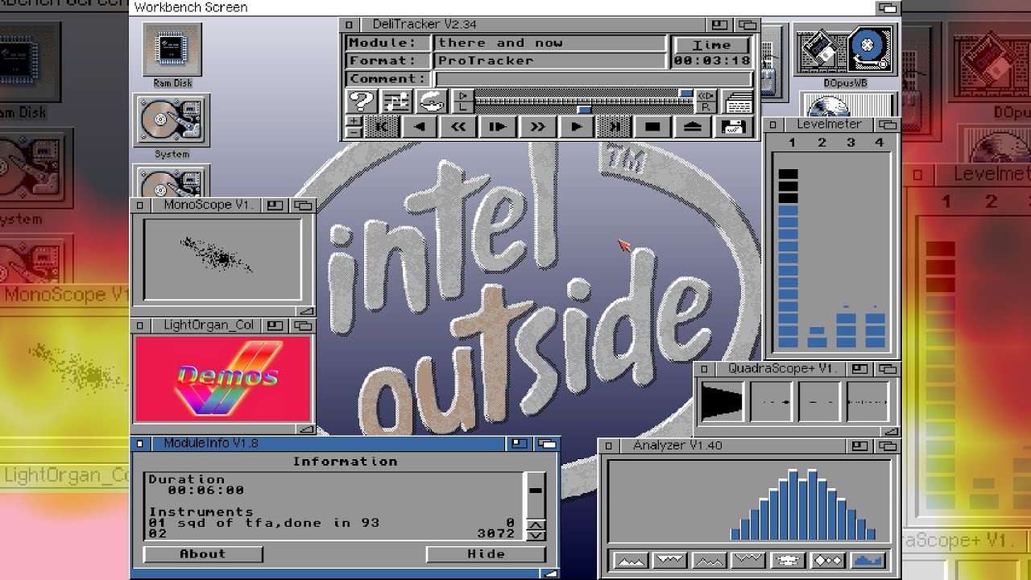Click the plus stepper in DeliTracker
The height and width of the screenshot is (580, 1031).
pos(354,121)
